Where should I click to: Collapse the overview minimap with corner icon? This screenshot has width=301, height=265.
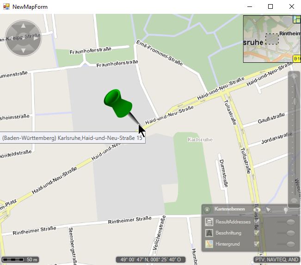(297, 19)
